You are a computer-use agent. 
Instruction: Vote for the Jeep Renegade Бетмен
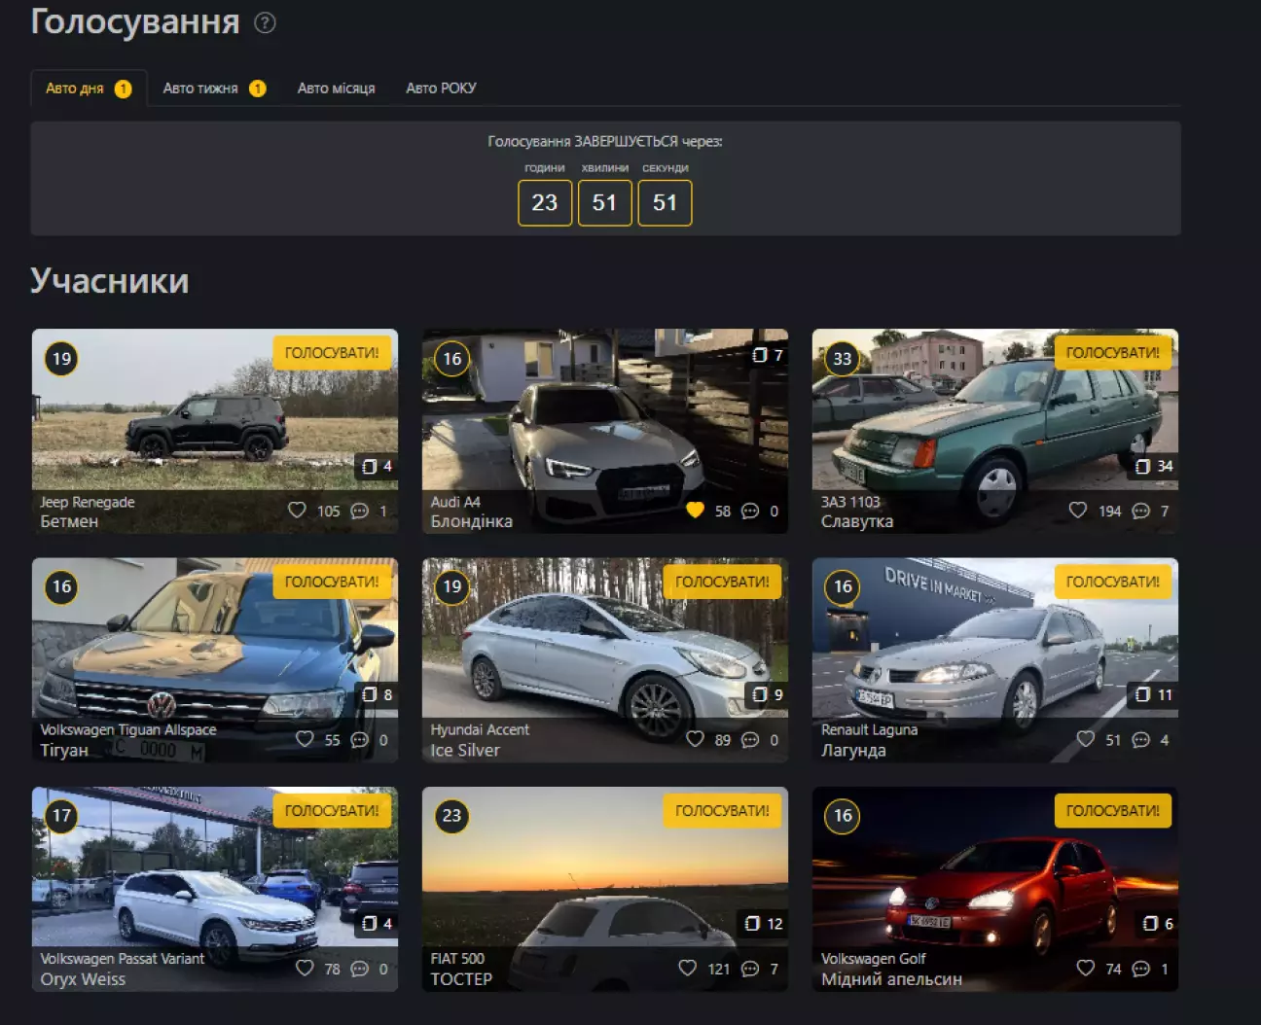tap(332, 353)
